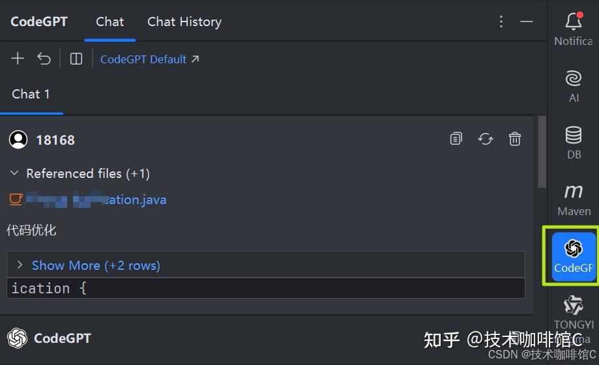This screenshot has width=599, height=365.
Task: Regenerate the response with refresh icon
Action: (486, 138)
